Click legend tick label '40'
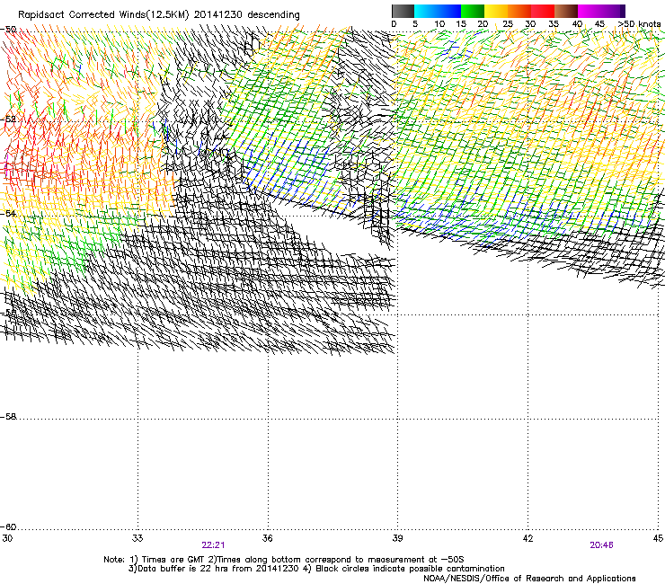Viewport: 665px width, 584px height. (x=577, y=24)
